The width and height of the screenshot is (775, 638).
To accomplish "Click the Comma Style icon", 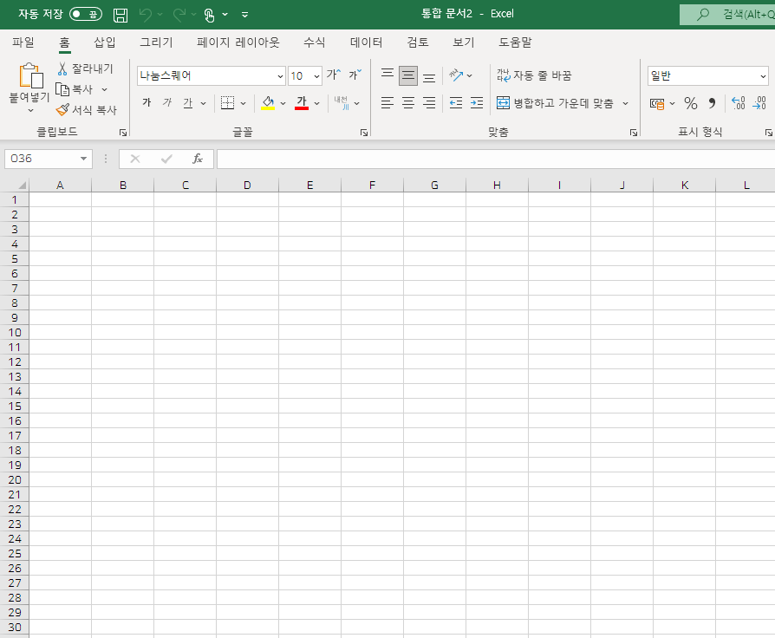I will 712,103.
